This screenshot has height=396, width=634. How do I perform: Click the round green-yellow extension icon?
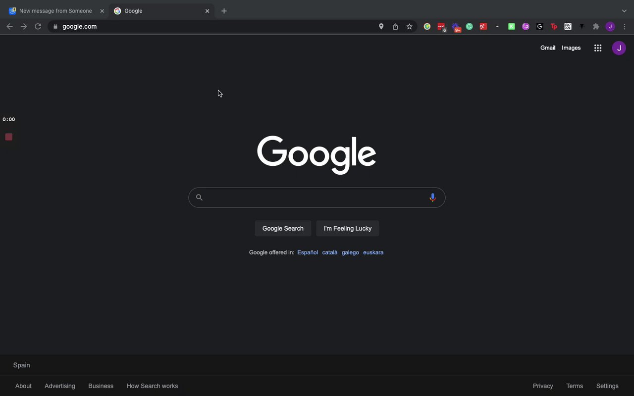point(427,27)
